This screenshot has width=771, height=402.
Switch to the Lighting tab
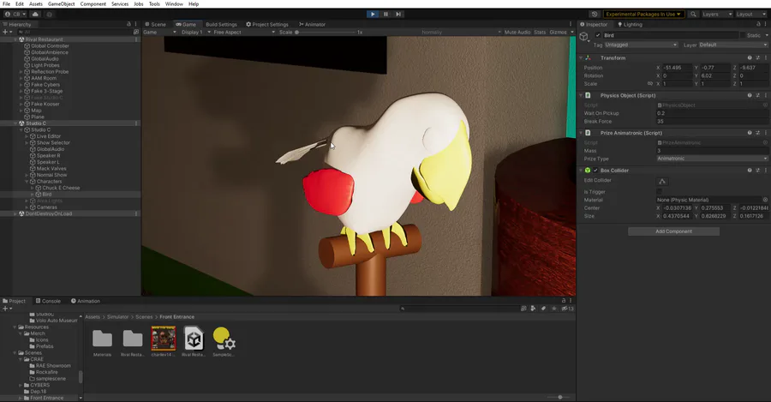[x=630, y=24]
